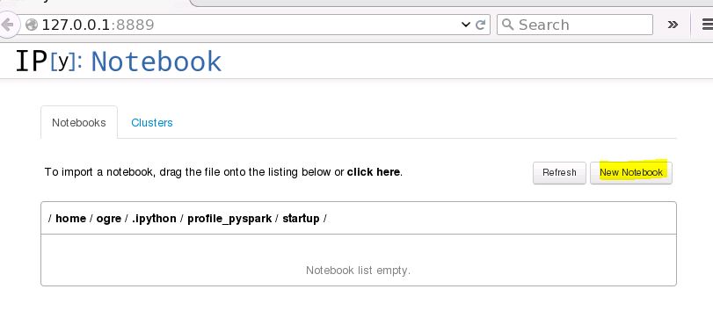Click the globe site identity icon

32,25
